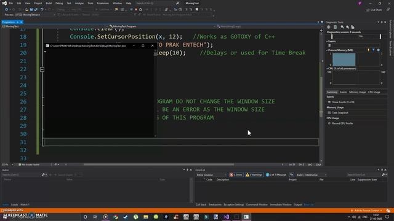Viewport: 394px width, 221px height.
Task: Open the Analyze menu
Action: pyautogui.click(x=79, y=3)
